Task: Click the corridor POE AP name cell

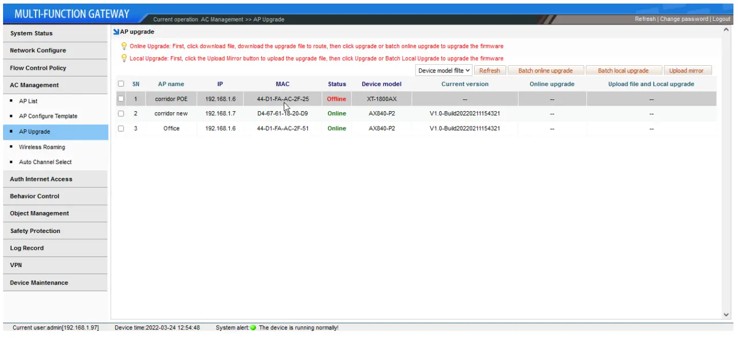Action: click(171, 99)
